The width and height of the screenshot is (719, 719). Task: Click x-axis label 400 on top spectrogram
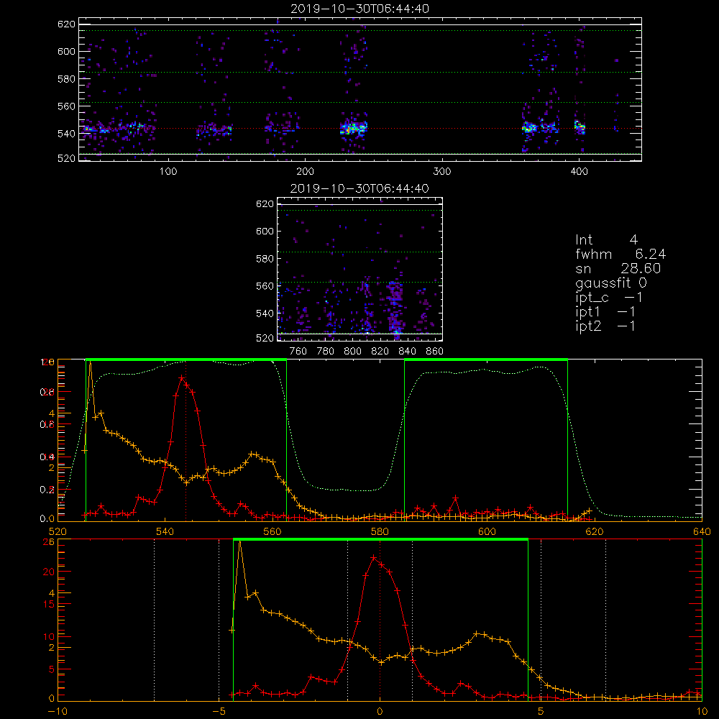(x=579, y=172)
